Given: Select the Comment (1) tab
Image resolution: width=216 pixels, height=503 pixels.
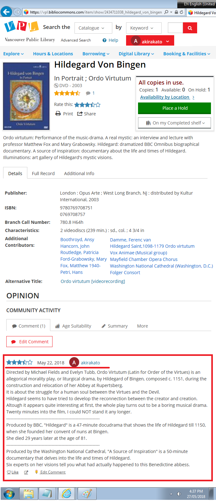Looking at the screenshot, I should [29, 326].
